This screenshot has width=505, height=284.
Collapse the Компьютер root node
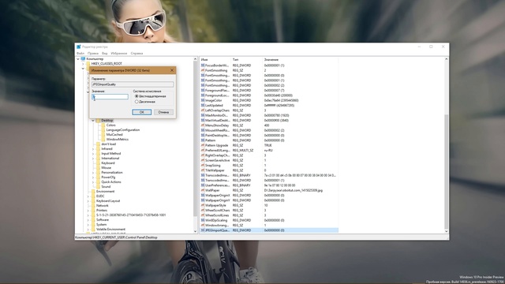click(78, 59)
